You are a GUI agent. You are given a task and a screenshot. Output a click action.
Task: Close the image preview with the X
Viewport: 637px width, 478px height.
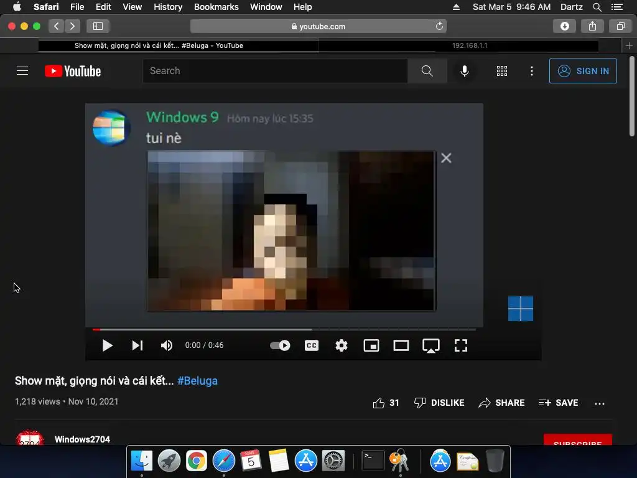(446, 157)
